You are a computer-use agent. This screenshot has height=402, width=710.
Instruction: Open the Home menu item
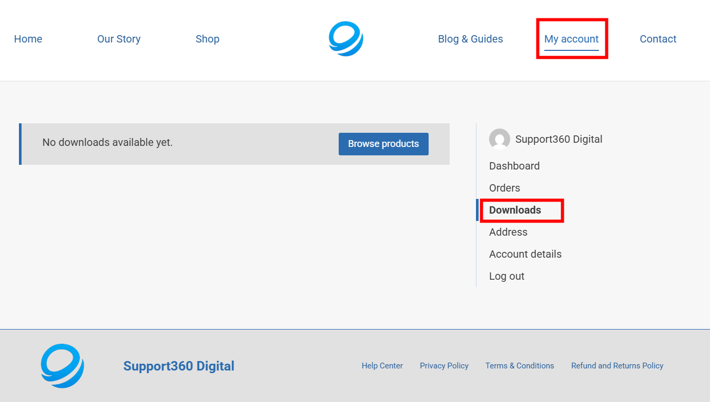[x=28, y=39]
